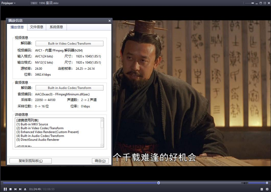Image resolution: width=271 pixels, height=192 pixels.
Task: Switch to the 系统信息 tab
Action: [x=56, y=27]
